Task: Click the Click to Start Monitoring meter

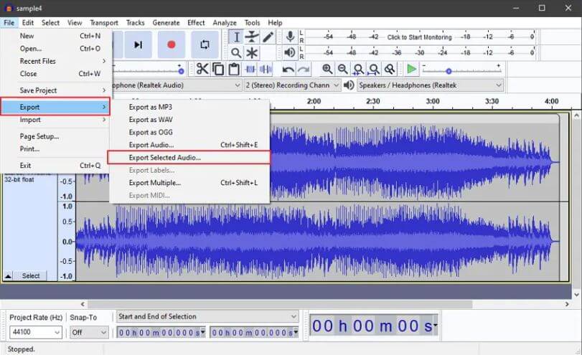Action: point(419,37)
